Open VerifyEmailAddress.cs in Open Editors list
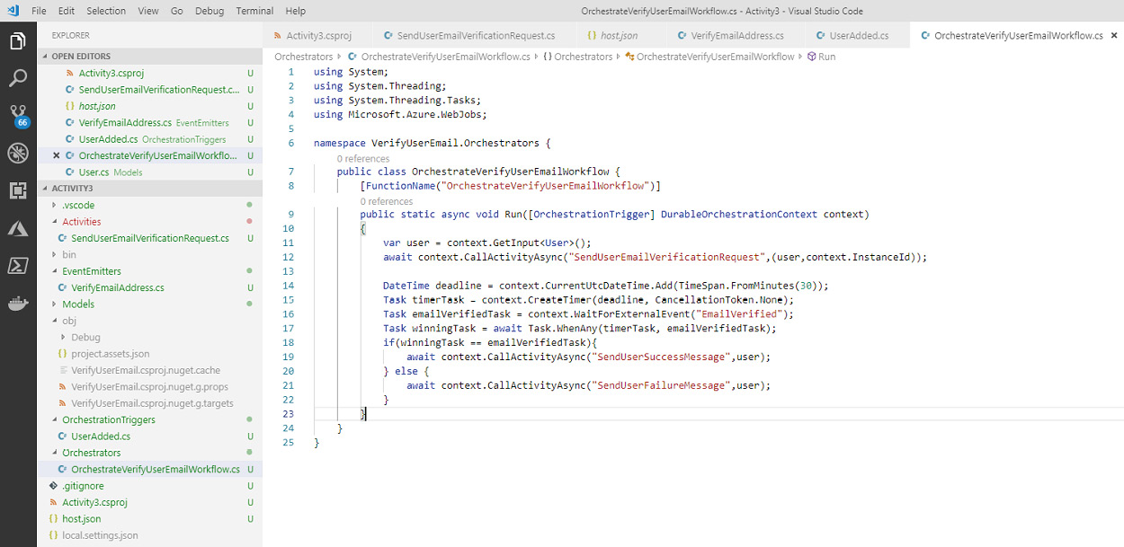The height and width of the screenshot is (547, 1124). coord(150,122)
